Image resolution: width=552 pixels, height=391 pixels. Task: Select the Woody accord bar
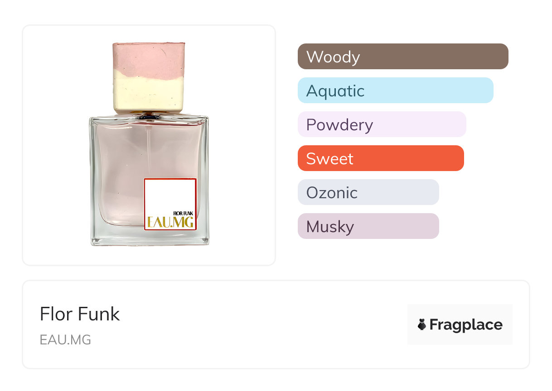click(403, 57)
